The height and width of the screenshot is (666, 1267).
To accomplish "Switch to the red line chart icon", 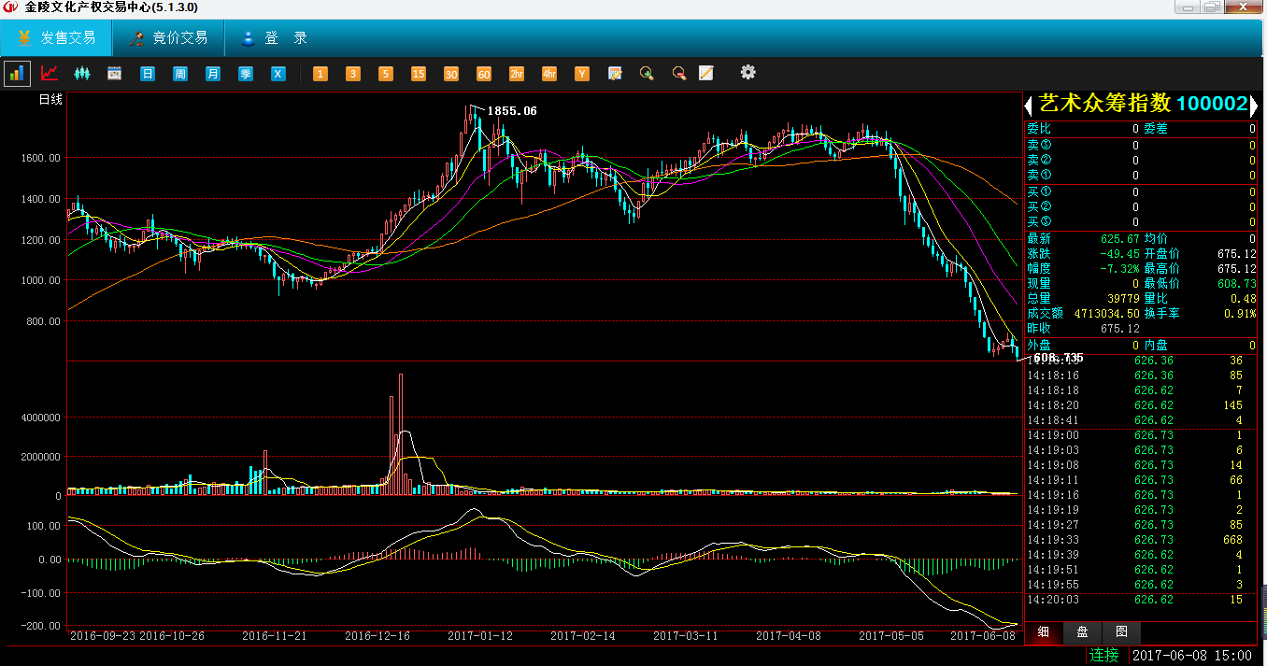I will 50,73.
